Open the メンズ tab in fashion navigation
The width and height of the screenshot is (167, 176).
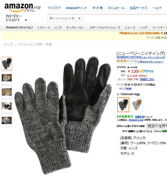[58, 28]
